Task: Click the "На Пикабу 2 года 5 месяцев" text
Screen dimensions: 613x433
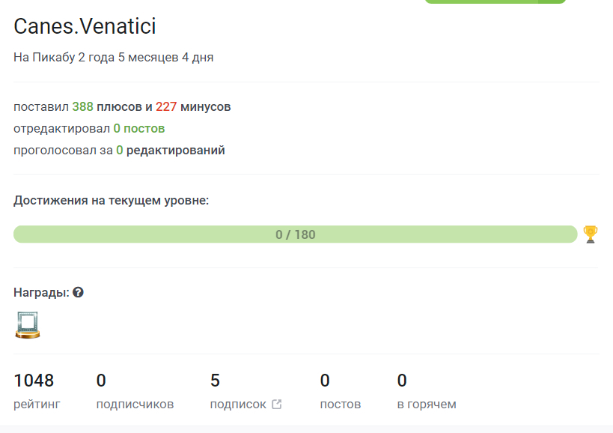Action: coord(114,57)
